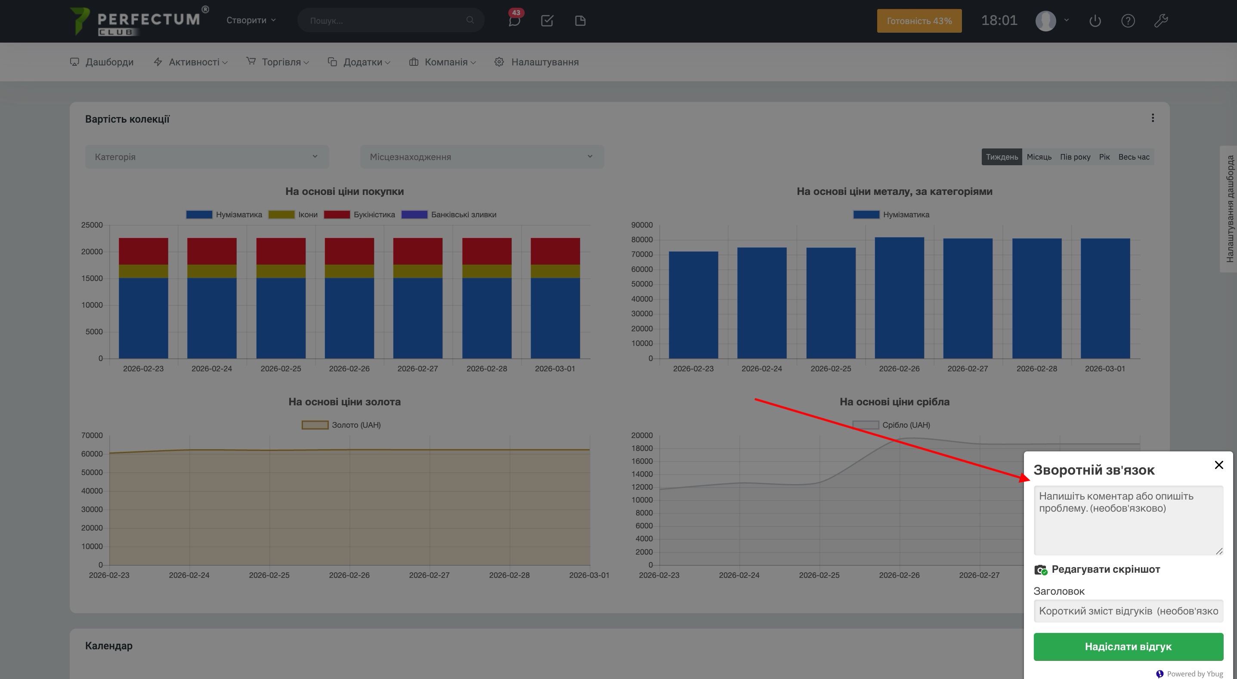Viewport: 1237px width, 679px height.
Task: Click the wrench setup icon
Action: tap(1161, 21)
